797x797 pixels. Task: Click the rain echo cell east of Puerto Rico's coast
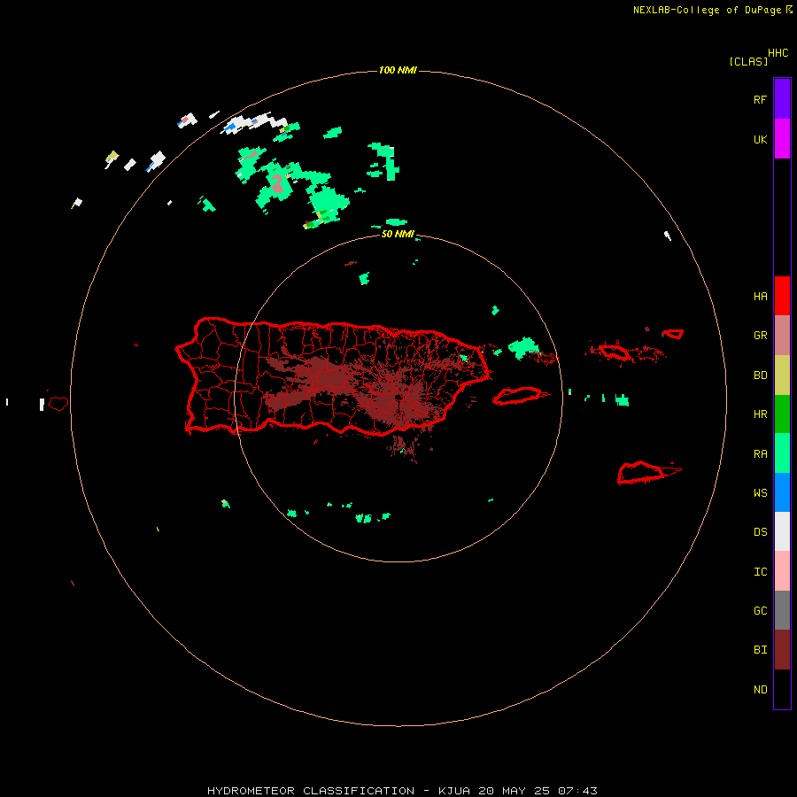pyautogui.click(x=523, y=348)
